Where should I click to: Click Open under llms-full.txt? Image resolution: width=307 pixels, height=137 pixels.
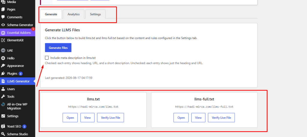point(181,118)
